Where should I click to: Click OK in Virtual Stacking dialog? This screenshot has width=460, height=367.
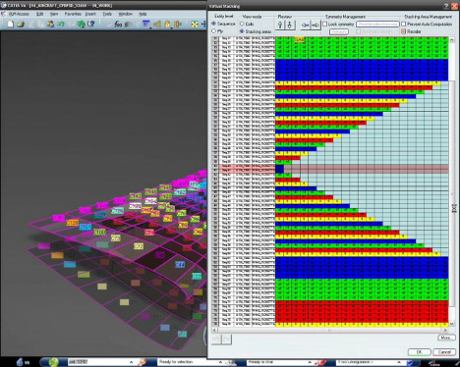(420, 352)
